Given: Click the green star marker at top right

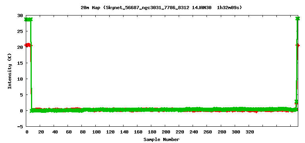Looking at the screenshot, I should pos(297,19).
